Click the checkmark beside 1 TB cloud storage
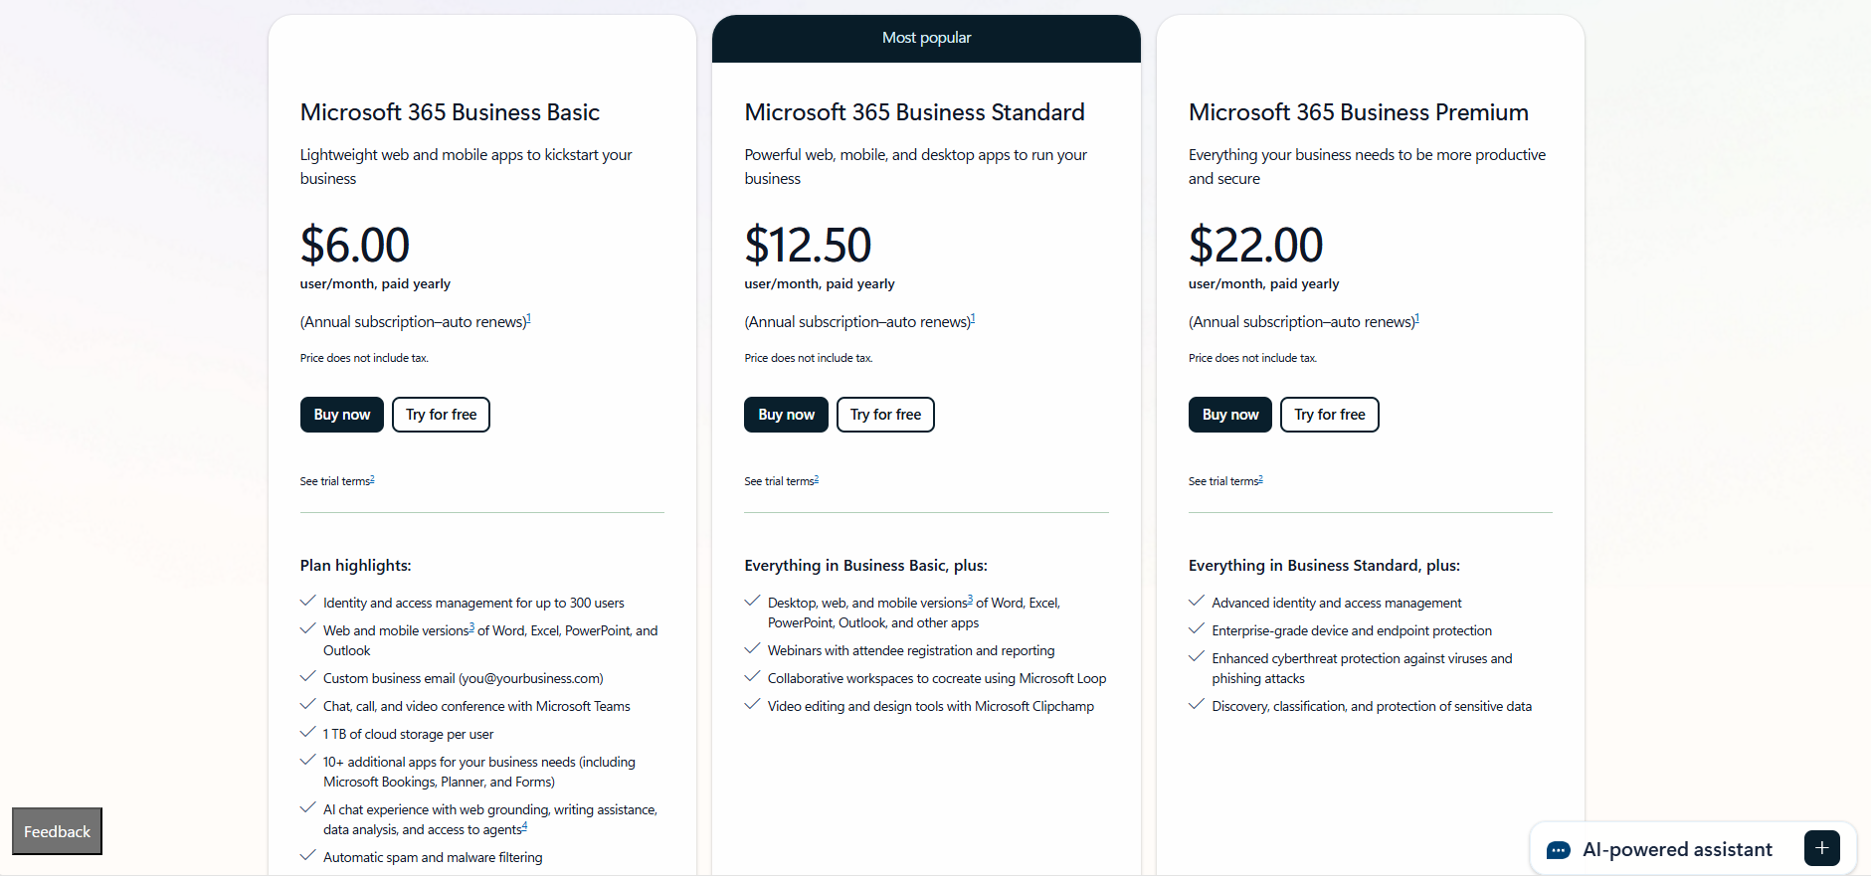Image resolution: width=1871 pixels, height=876 pixels. click(306, 732)
